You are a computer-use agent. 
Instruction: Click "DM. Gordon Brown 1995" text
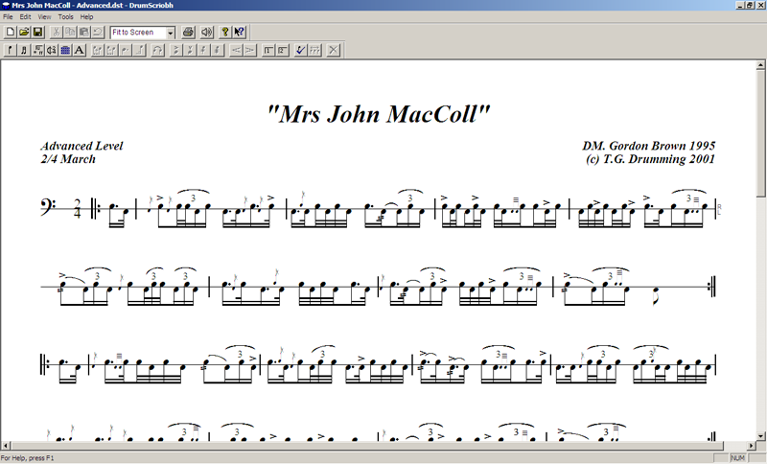649,146
